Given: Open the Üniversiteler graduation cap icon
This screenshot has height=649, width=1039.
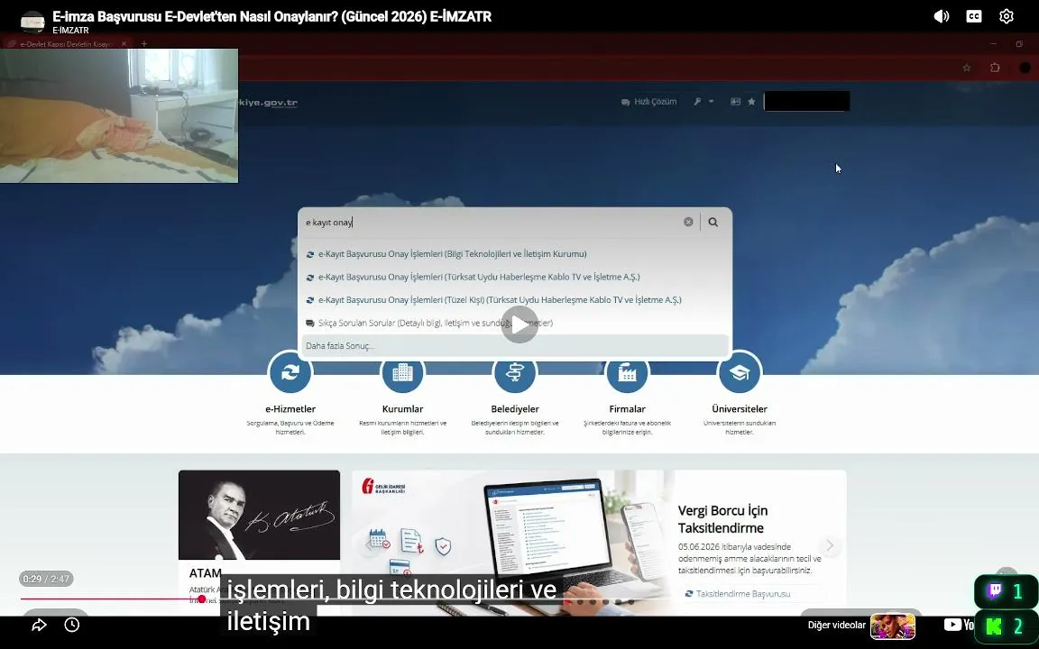Looking at the screenshot, I should click(740, 373).
